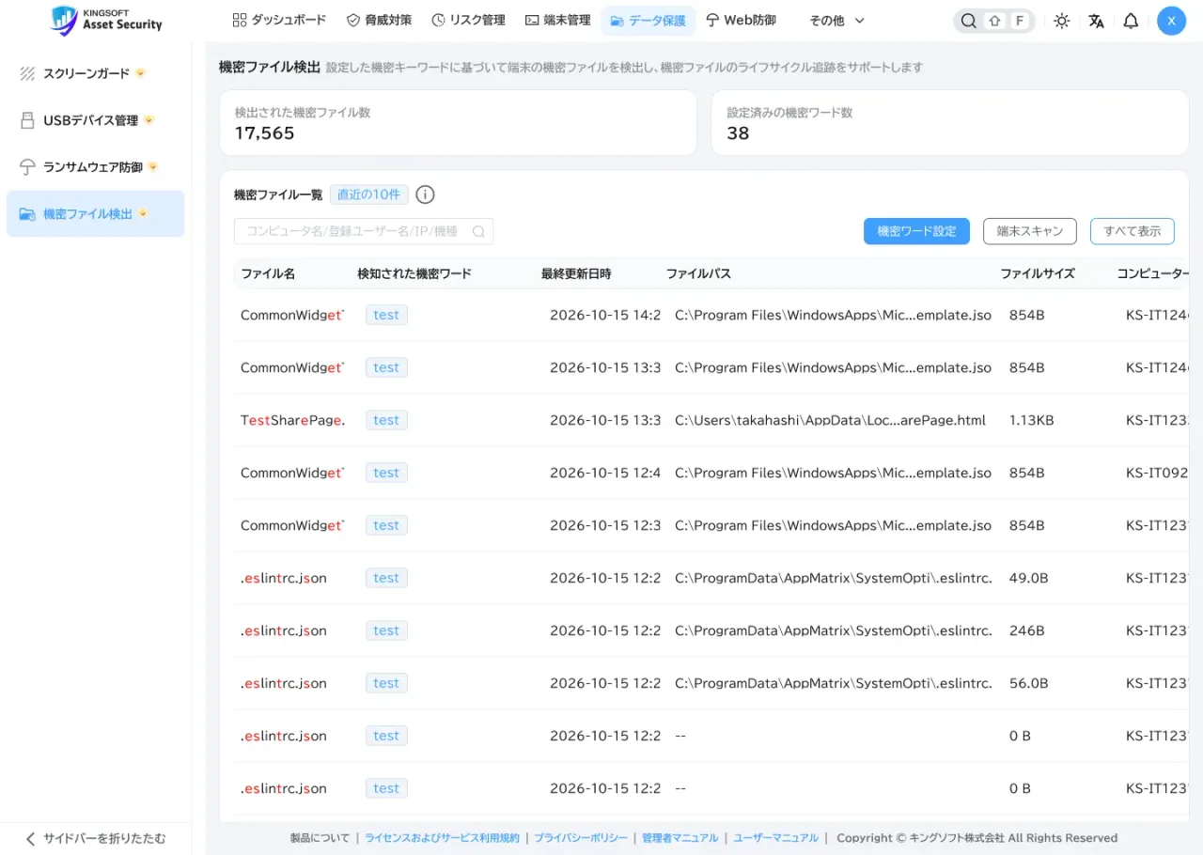The width and height of the screenshot is (1203, 855).
Task: Click the 最終更新日時 column header
Action: click(x=576, y=273)
